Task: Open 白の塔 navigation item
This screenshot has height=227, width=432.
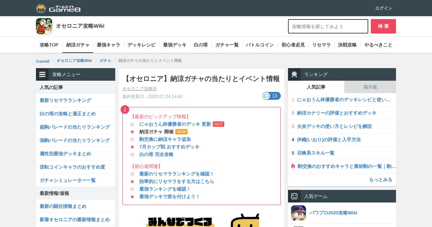Action: coord(201,45)
